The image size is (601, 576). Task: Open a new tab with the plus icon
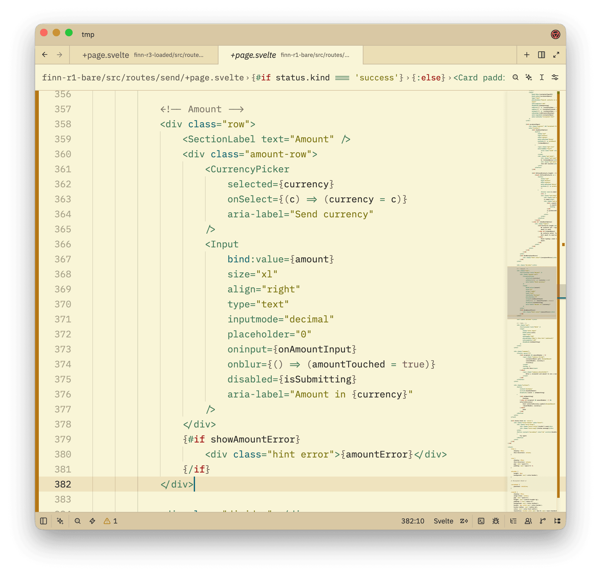tap(527, 55)
